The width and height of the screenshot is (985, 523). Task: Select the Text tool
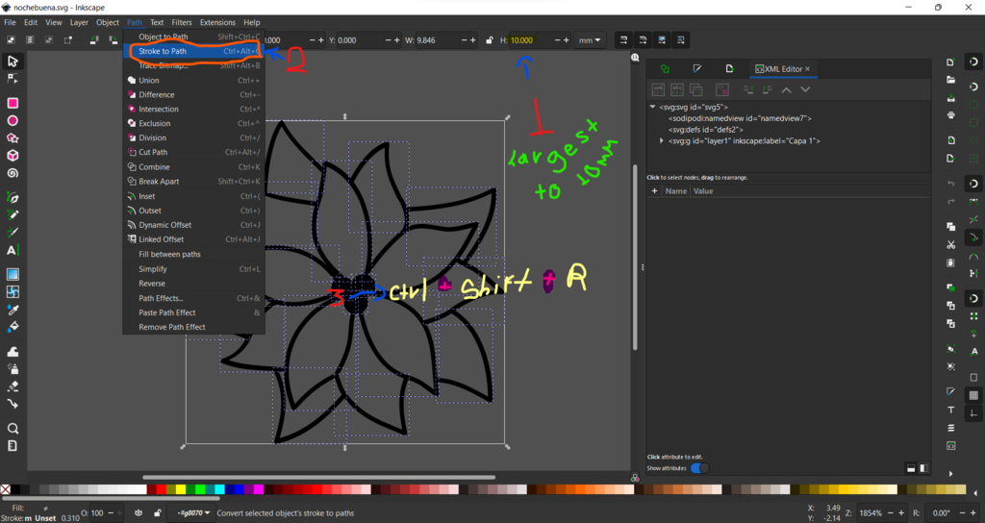[x=13, y=250]
